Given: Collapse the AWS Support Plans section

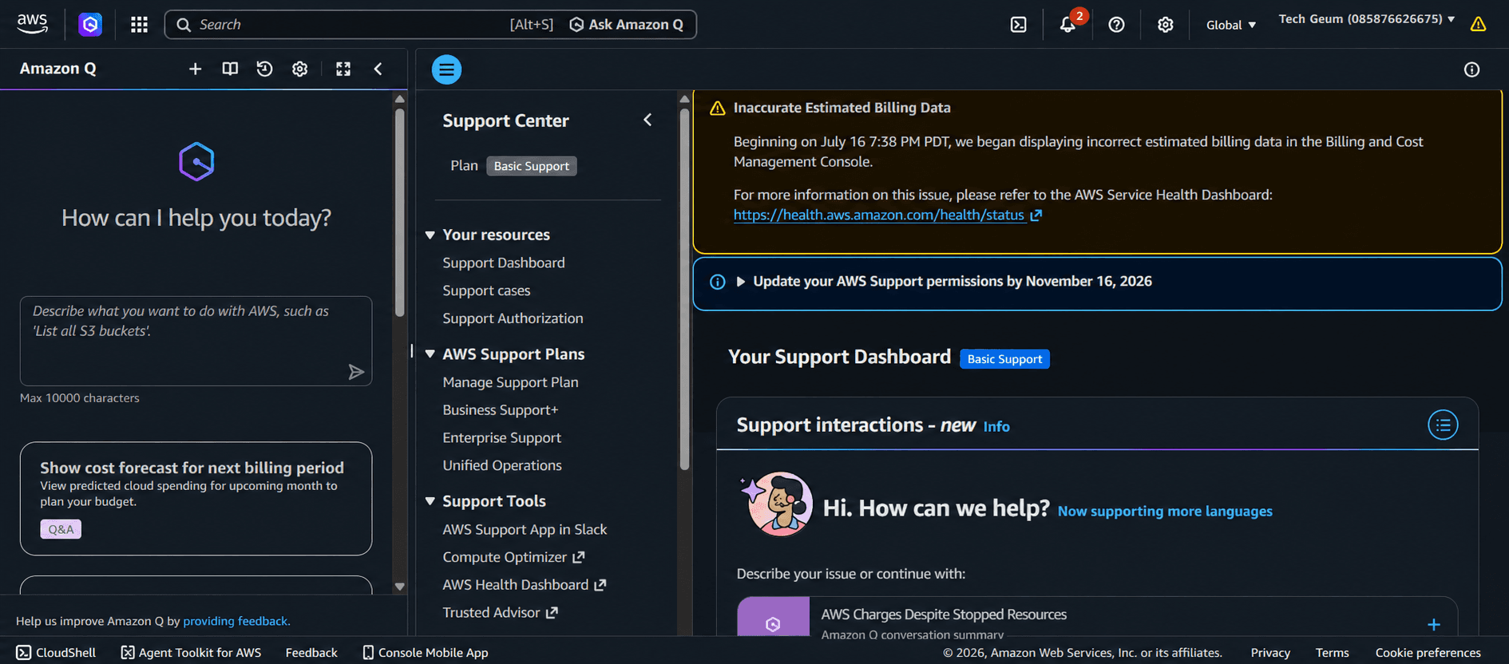Looking at the screenshot, I should pyautogui.click(x=430, y=354).
